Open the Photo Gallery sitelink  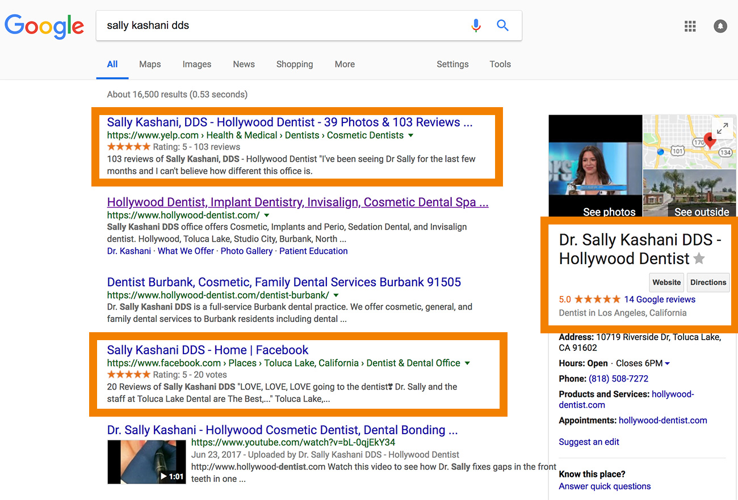[x=246, y=251]
